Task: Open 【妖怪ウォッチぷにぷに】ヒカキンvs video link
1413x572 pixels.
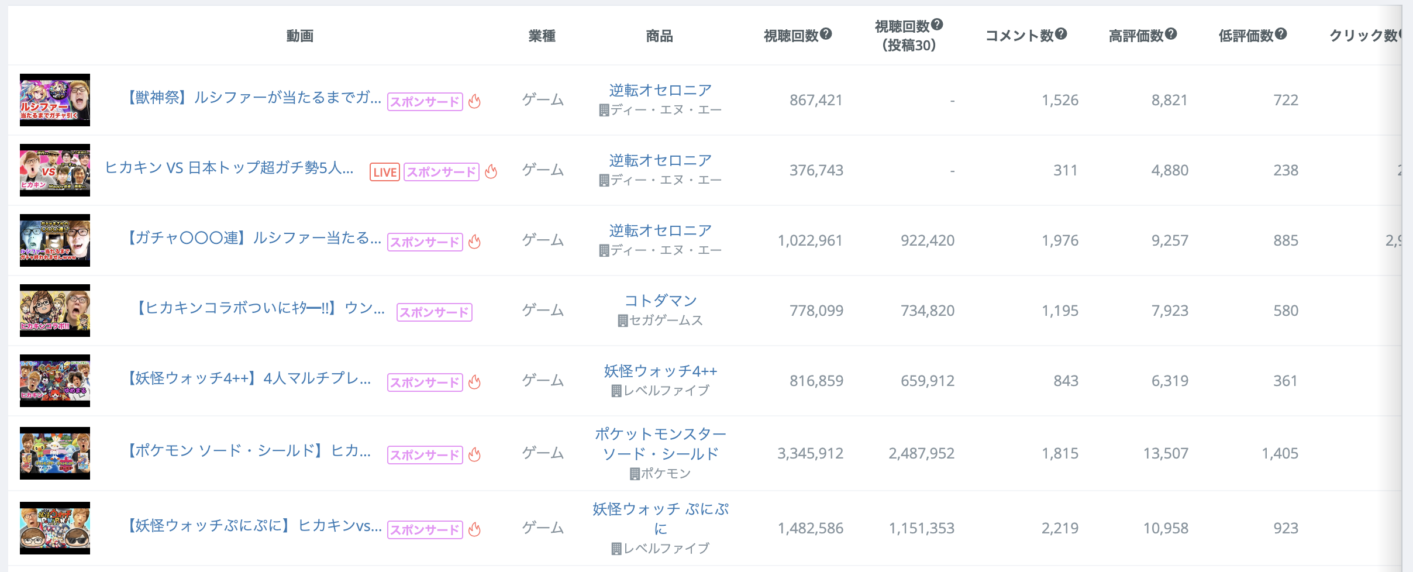Action: (x=254, y=526)
